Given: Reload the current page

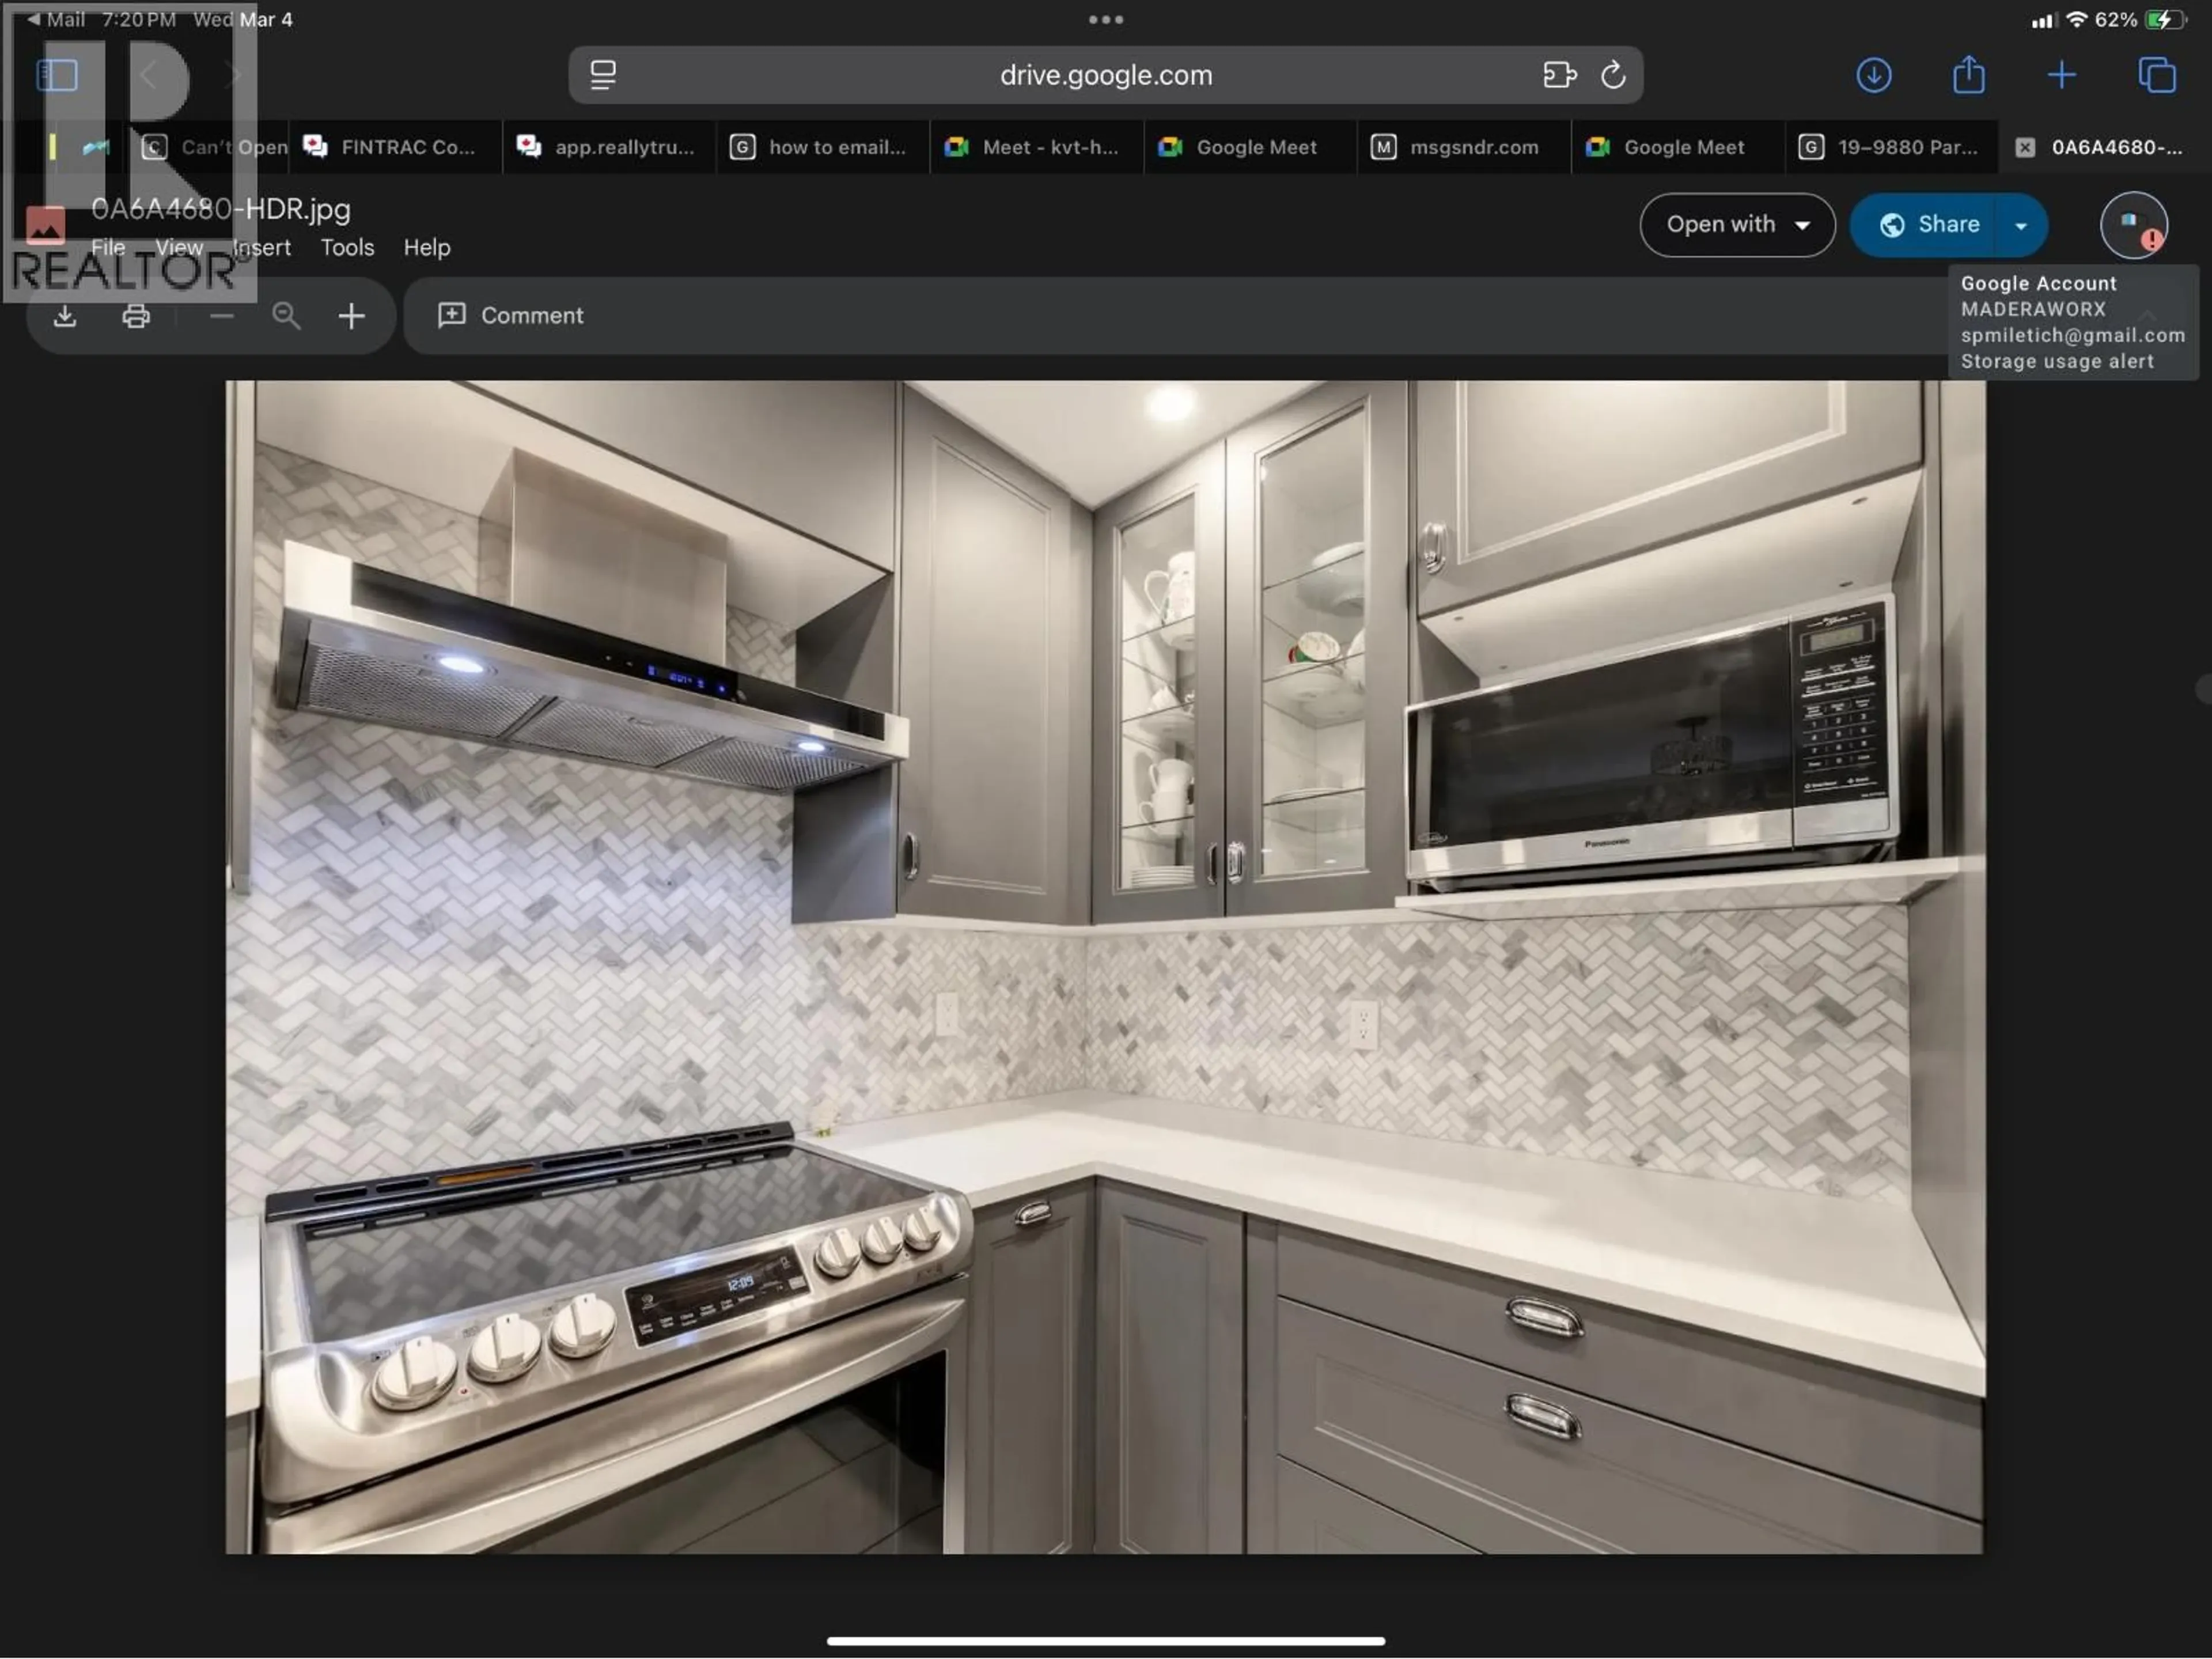Looking at the screenshot, I should click(x=1614, y=75).
